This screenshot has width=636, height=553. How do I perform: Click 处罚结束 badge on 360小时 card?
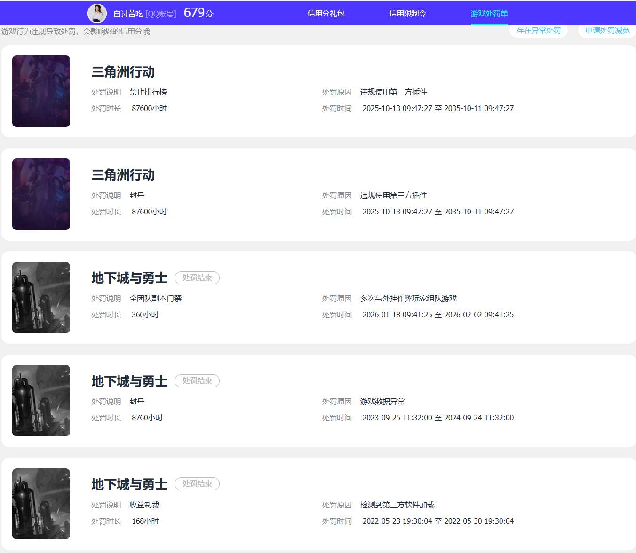coord(197,278)
